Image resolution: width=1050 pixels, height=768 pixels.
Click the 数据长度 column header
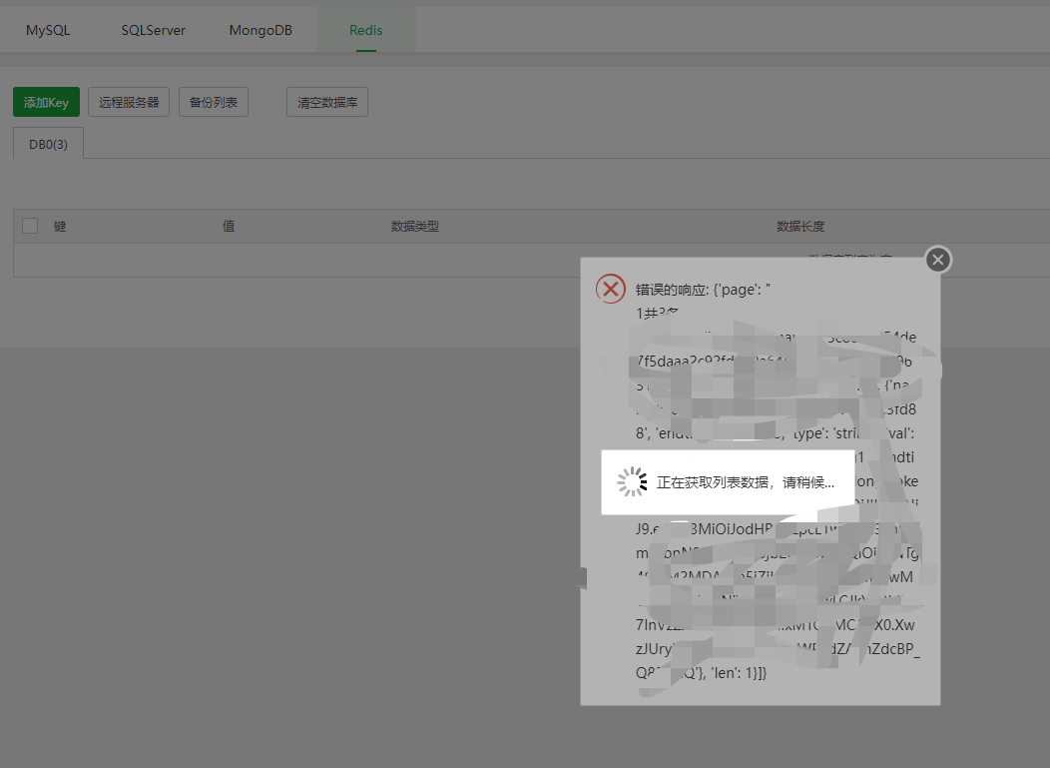(800, 227)
